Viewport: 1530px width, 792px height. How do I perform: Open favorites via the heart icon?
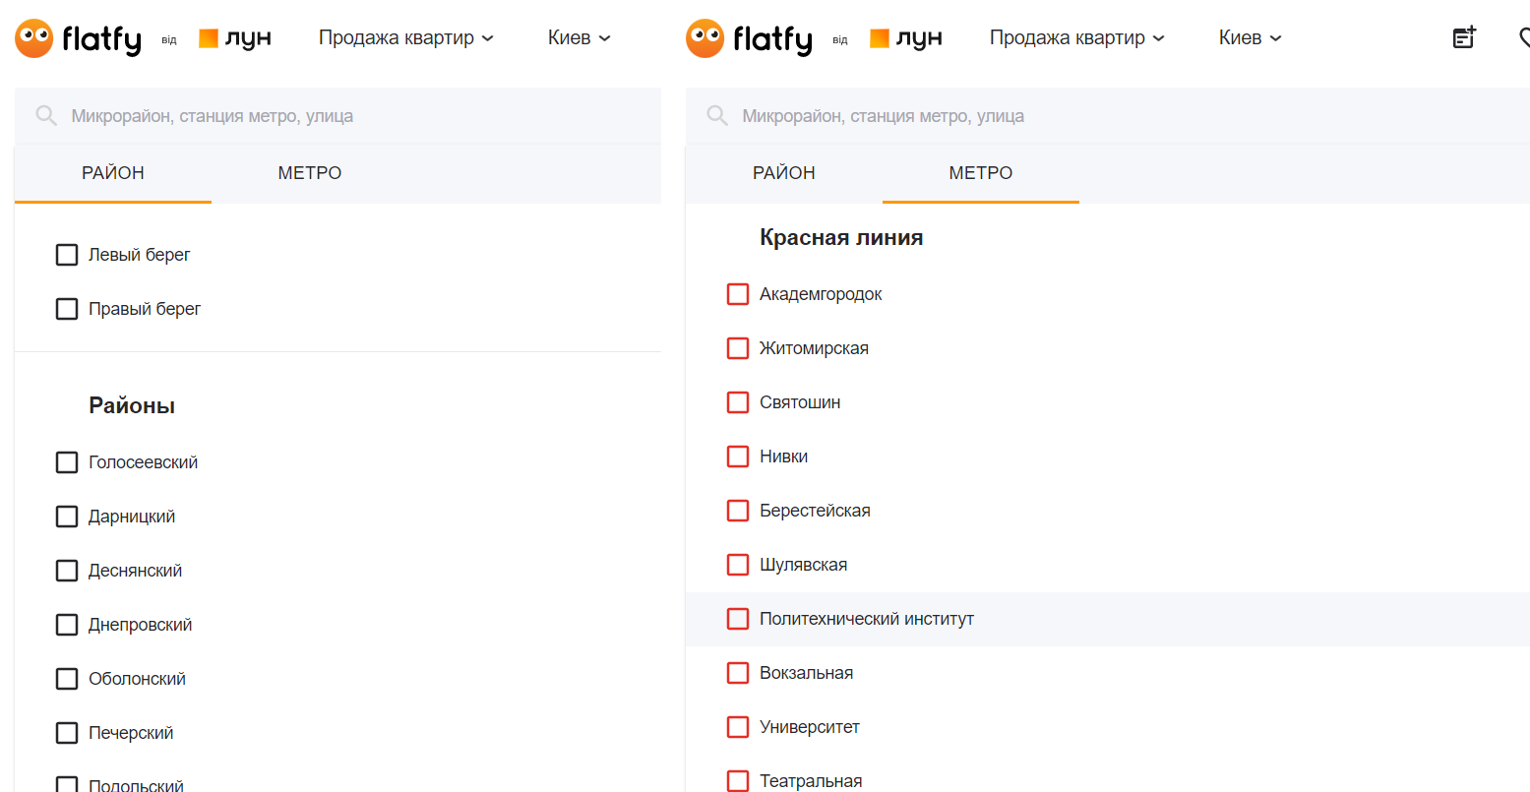tap(1523, 37)
